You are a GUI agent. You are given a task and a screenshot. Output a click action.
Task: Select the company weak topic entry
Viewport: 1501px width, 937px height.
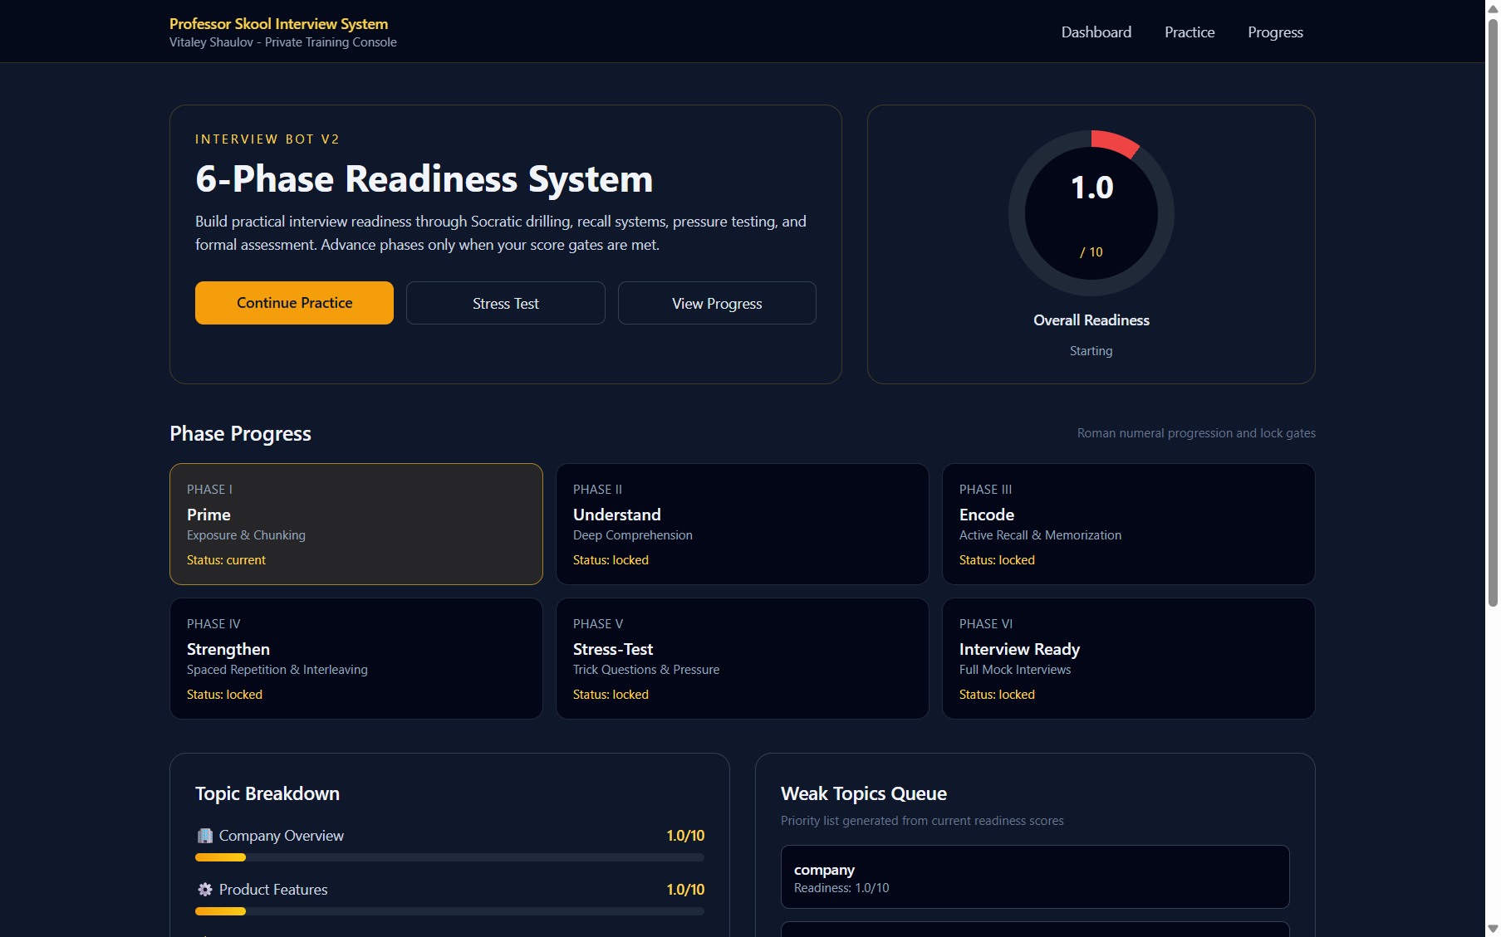point(1033,876)
